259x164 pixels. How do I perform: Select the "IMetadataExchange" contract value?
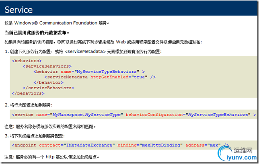[x=89, y=145]
